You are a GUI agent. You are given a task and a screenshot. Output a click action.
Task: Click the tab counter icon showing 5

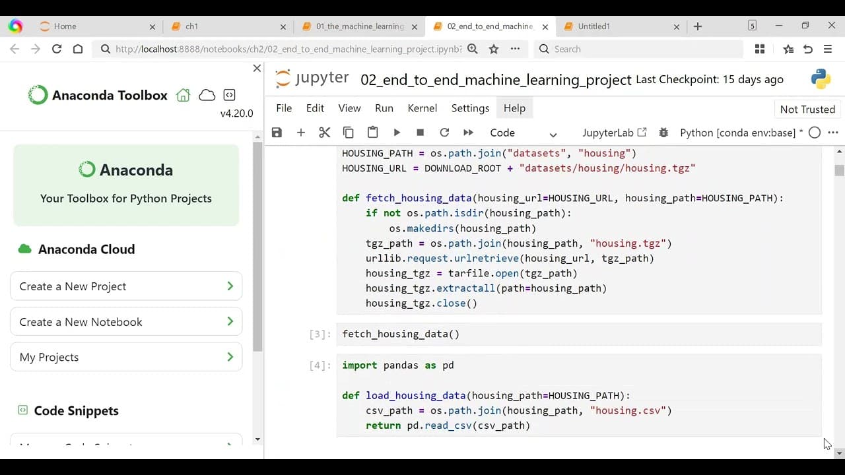click(x=753, y=26)
